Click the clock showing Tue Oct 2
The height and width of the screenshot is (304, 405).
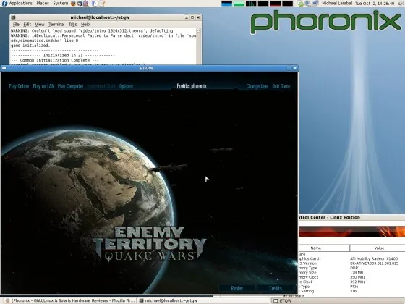[x=375, y=4]
